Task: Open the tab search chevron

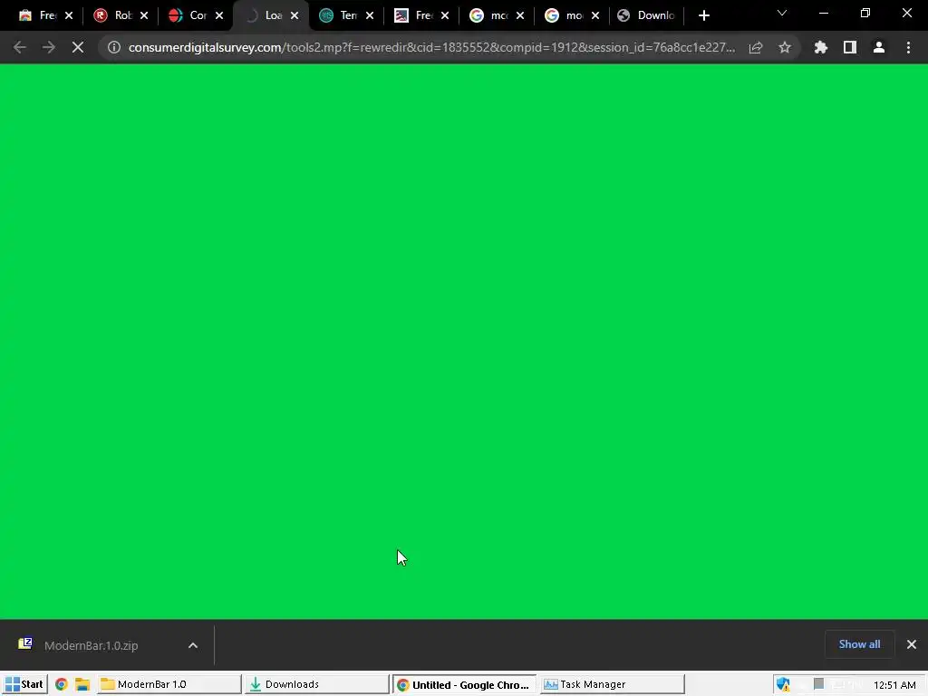Action: click(782, 13)
